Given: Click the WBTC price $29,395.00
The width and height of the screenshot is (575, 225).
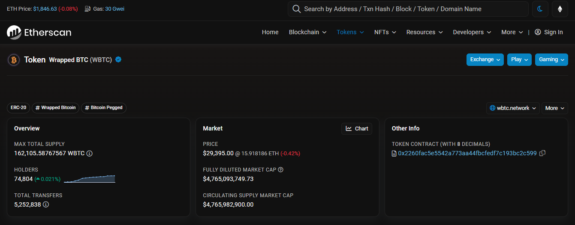Looking at the screenshot, I should 218,153.
